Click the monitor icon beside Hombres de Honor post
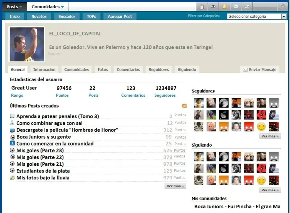The height and width of the screenshot is (213, 290). point(12,131)
